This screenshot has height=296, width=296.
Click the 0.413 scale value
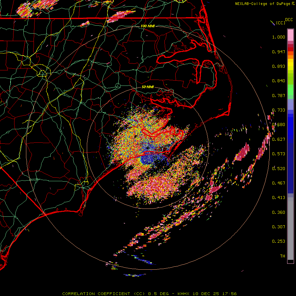[x=279, y=198]
